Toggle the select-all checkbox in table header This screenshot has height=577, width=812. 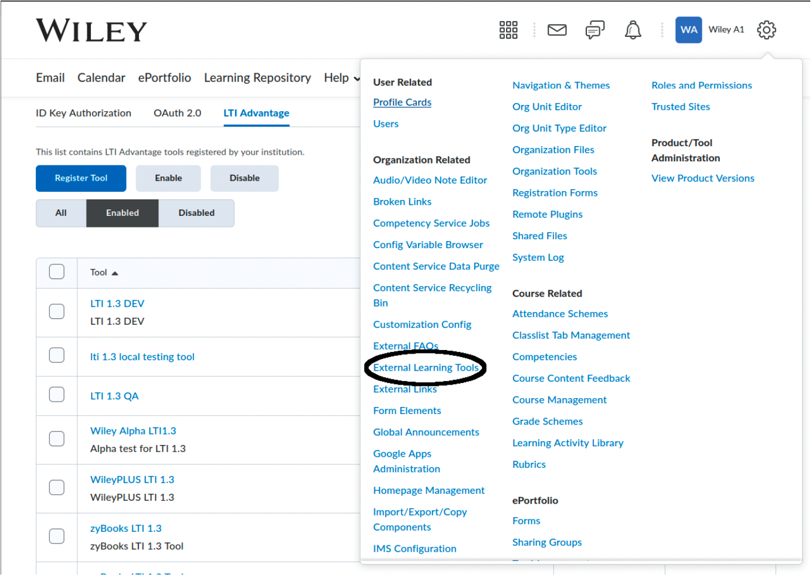57,271
